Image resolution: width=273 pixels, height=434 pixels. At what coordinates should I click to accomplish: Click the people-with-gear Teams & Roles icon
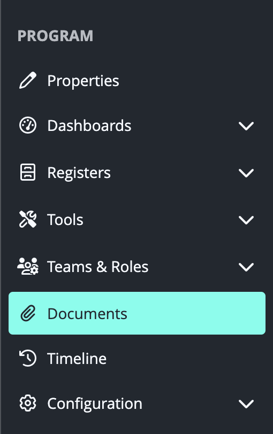pos(28,266)
